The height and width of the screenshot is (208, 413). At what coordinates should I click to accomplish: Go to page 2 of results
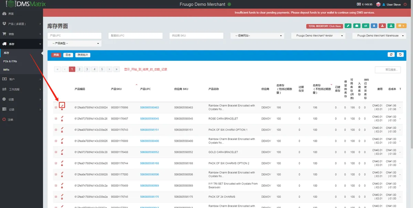coord(80,69)
